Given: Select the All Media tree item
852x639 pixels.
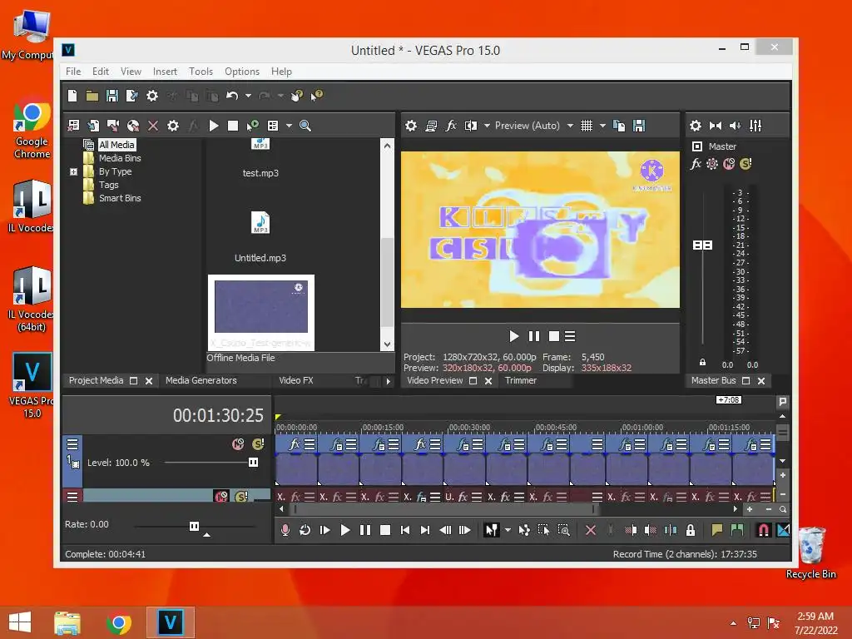Looking at the screenshot, I should click(x=116, y=145).
